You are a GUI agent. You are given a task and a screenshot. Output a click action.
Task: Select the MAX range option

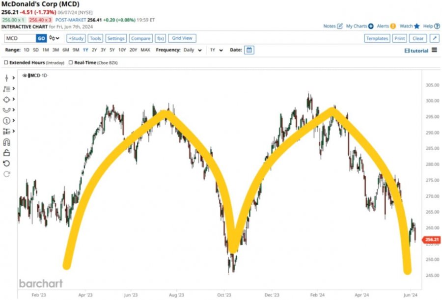click(x=145, y=50)
